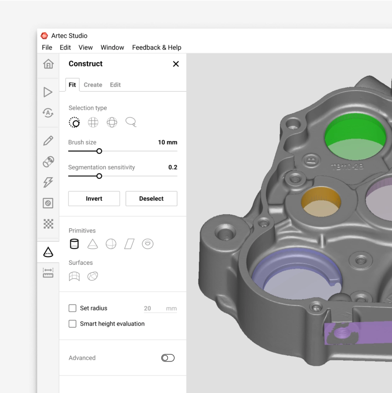Pick the Sphere primitive
392x393 pixels.
pyautogui.click(x=111, y=244)
